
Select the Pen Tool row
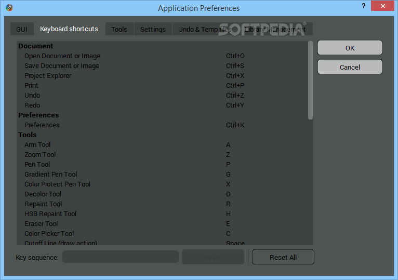(x=163, y=165)
